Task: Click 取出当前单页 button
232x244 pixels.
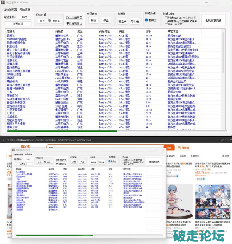Action: (x=74, y=17)
